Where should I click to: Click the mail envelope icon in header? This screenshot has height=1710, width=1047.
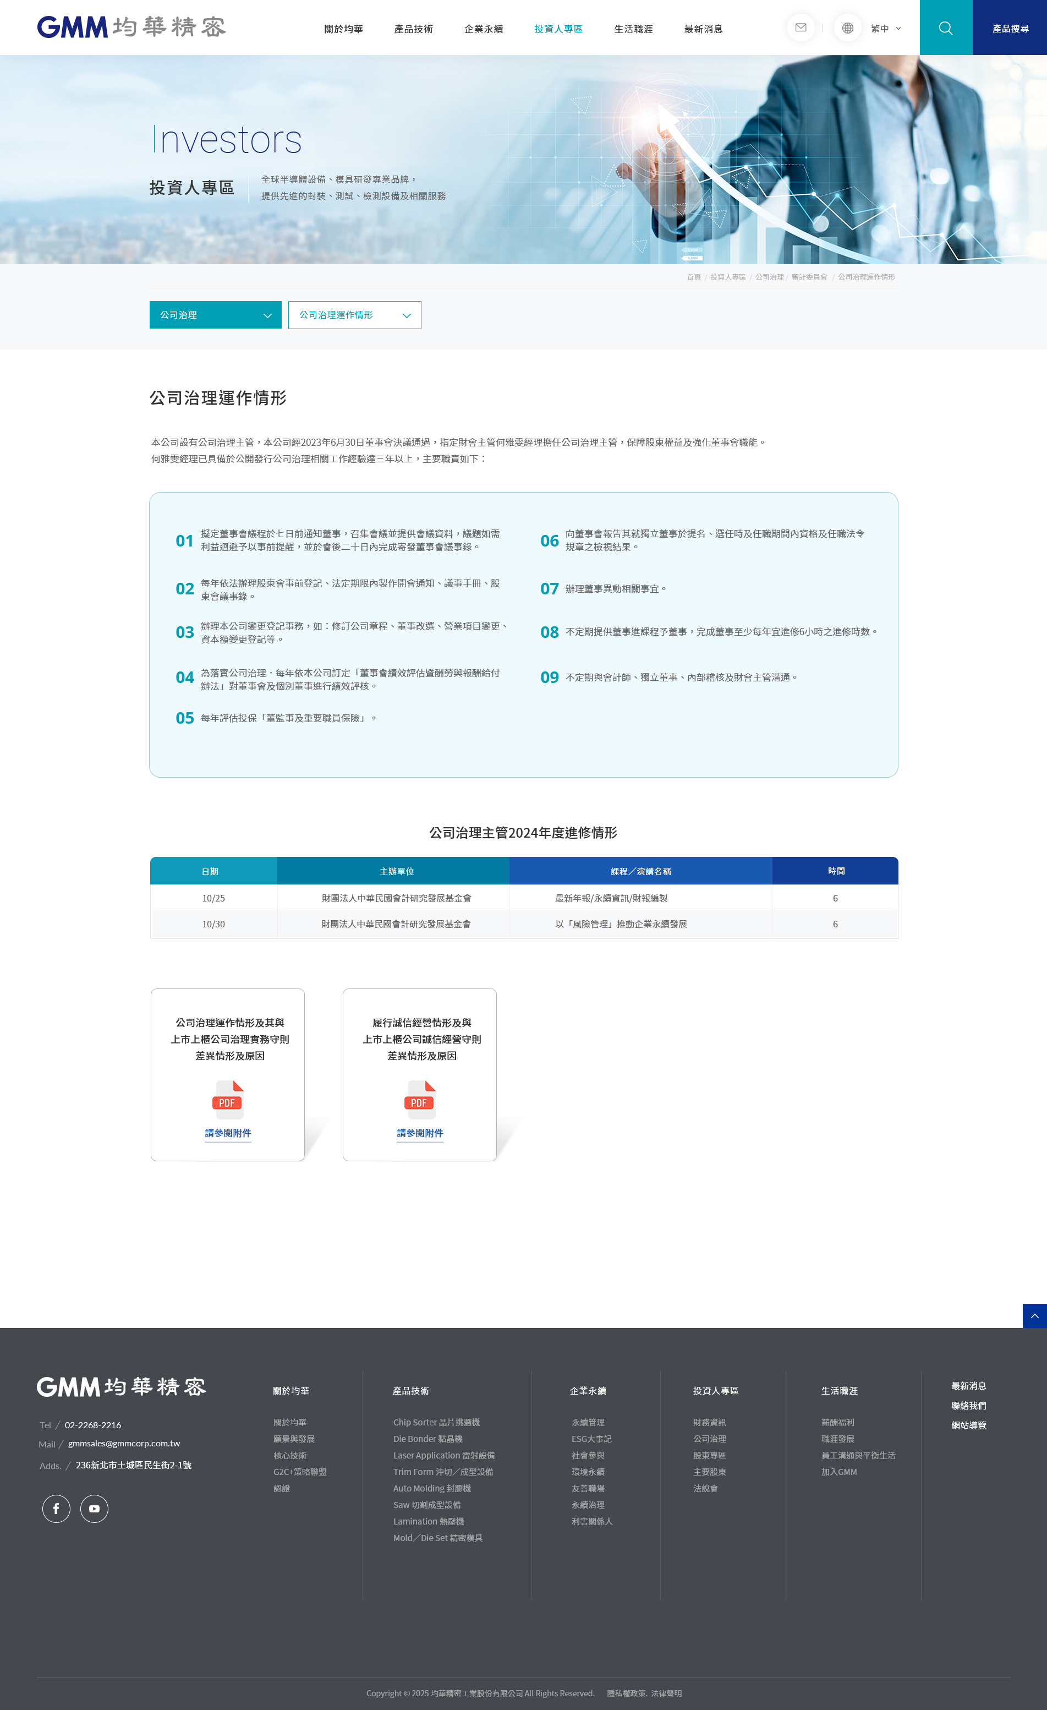click(x=801, y=28)
